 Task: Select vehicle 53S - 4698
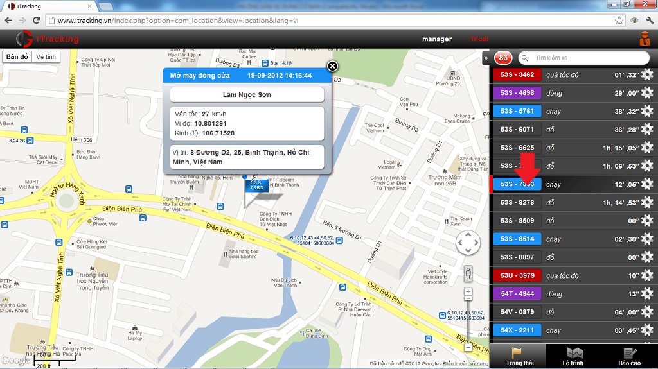coord(517,92)
